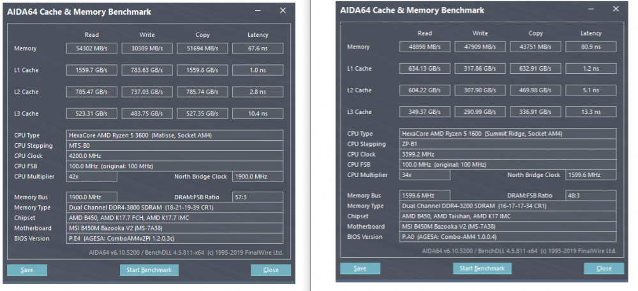Click the Dual Channel DDR4-3200 memory type field
The width and height of the screenshot is (638, 291).
[x=508, y=206]
